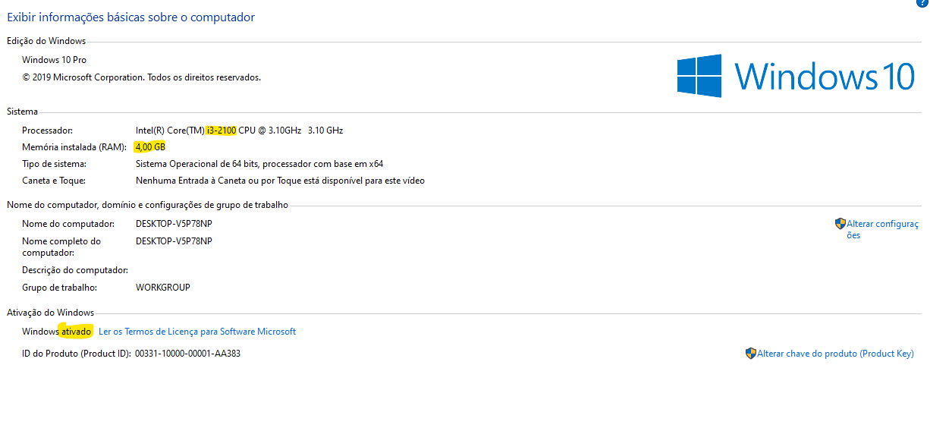930x431 pixels.
Task: Click the 2019 Microsoft Corporation copyright line
Action: 141,77
